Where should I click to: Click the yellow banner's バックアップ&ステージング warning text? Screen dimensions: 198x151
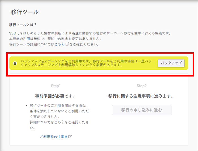(85, 63)
